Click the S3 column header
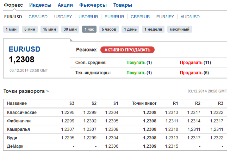 [x=72, y=103]
